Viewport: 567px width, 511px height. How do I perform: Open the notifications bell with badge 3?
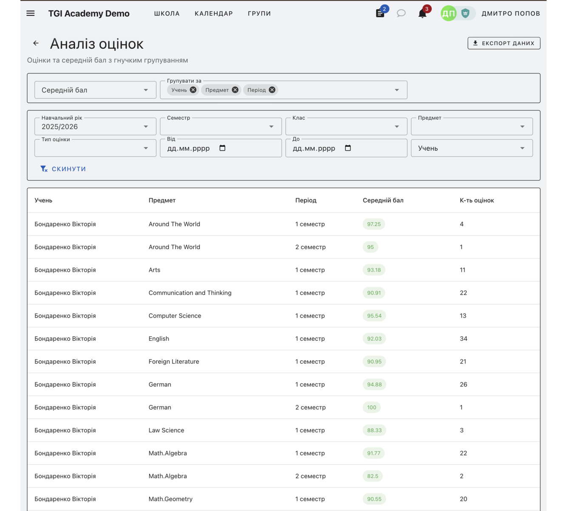tap(422, 14)
